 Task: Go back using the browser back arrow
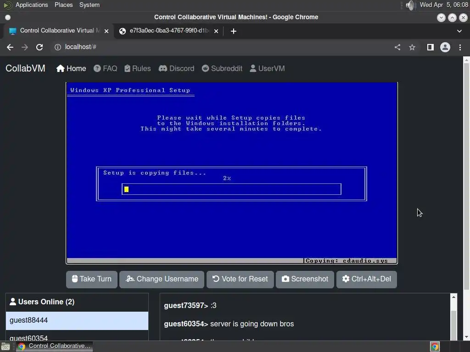tap(10, 47)
